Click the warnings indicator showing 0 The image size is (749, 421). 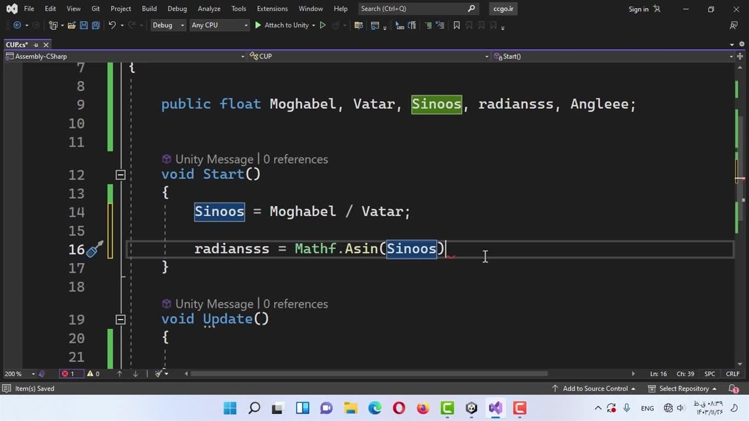coord(94,374)
